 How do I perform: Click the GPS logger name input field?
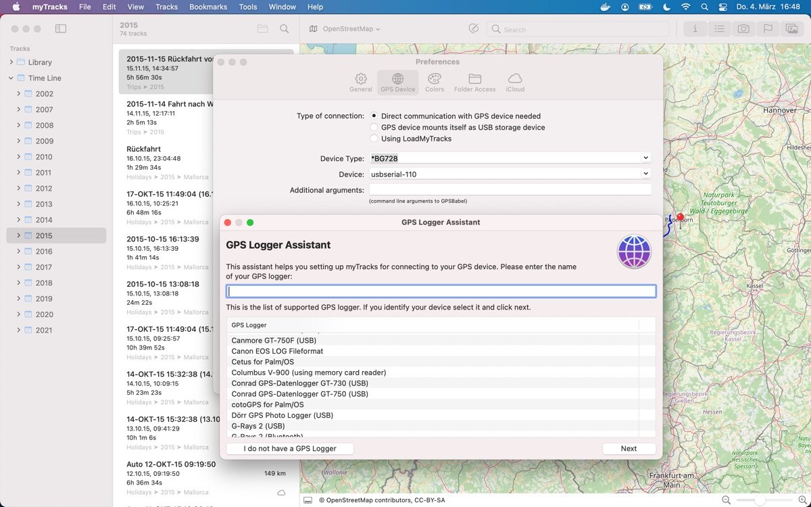pos(441,291)
